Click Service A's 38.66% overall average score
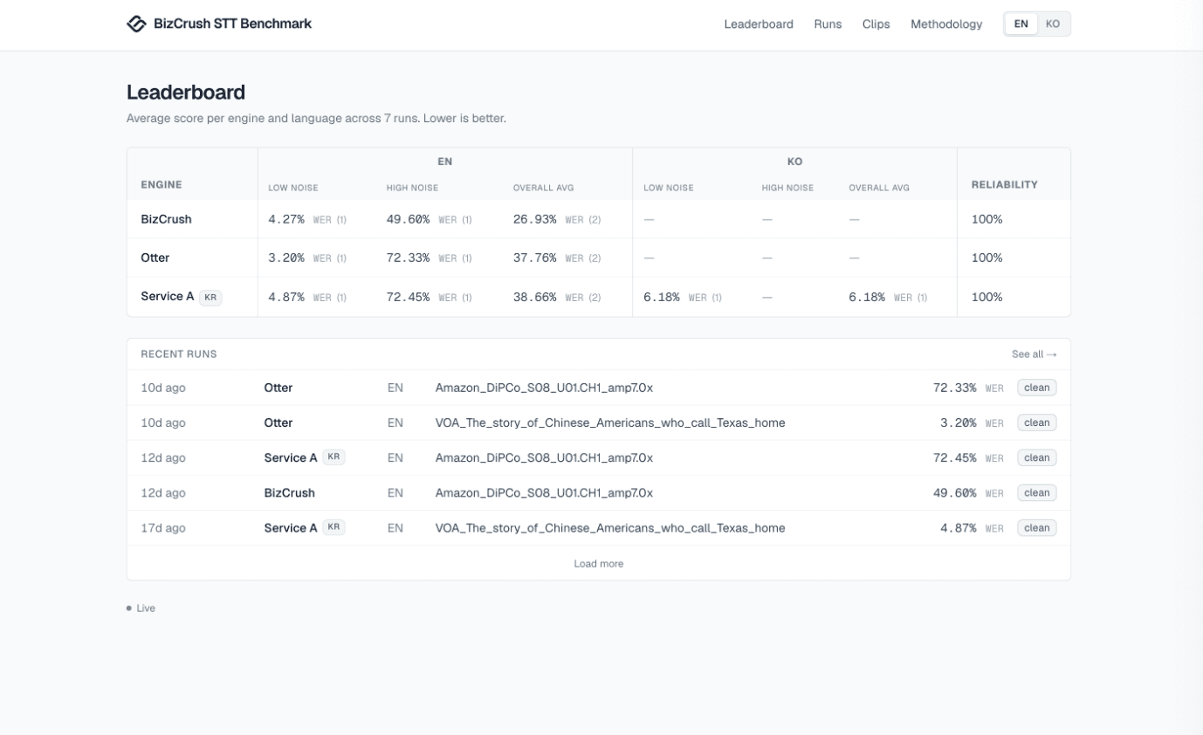Screen dimensions: 1203x735 (535, 297)
